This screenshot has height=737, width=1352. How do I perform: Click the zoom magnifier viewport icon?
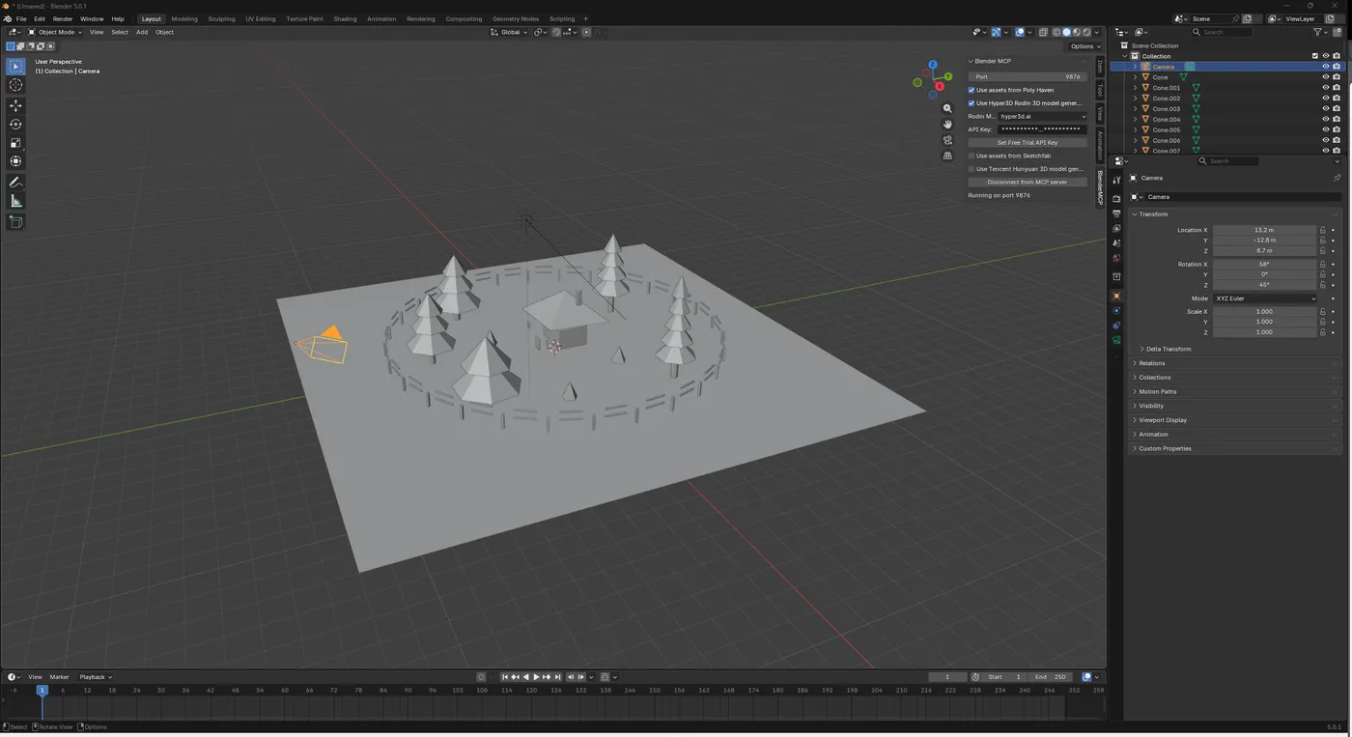[x=947, y=108]
